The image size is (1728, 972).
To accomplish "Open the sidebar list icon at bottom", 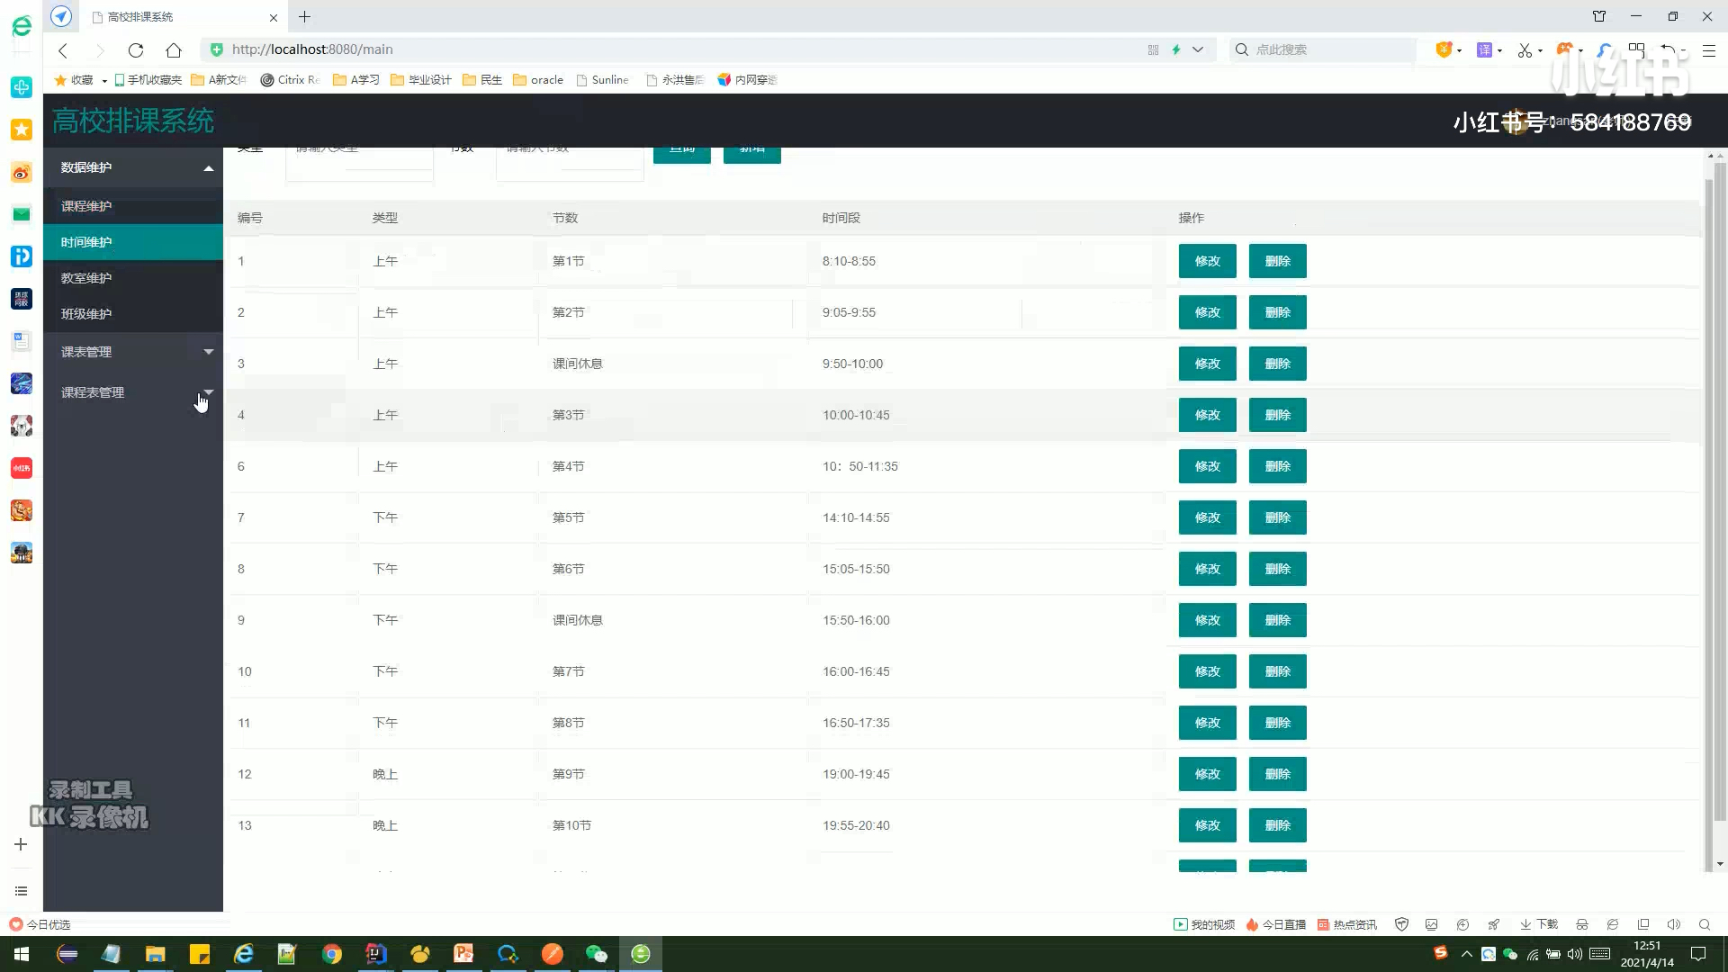I will (21, 891).
